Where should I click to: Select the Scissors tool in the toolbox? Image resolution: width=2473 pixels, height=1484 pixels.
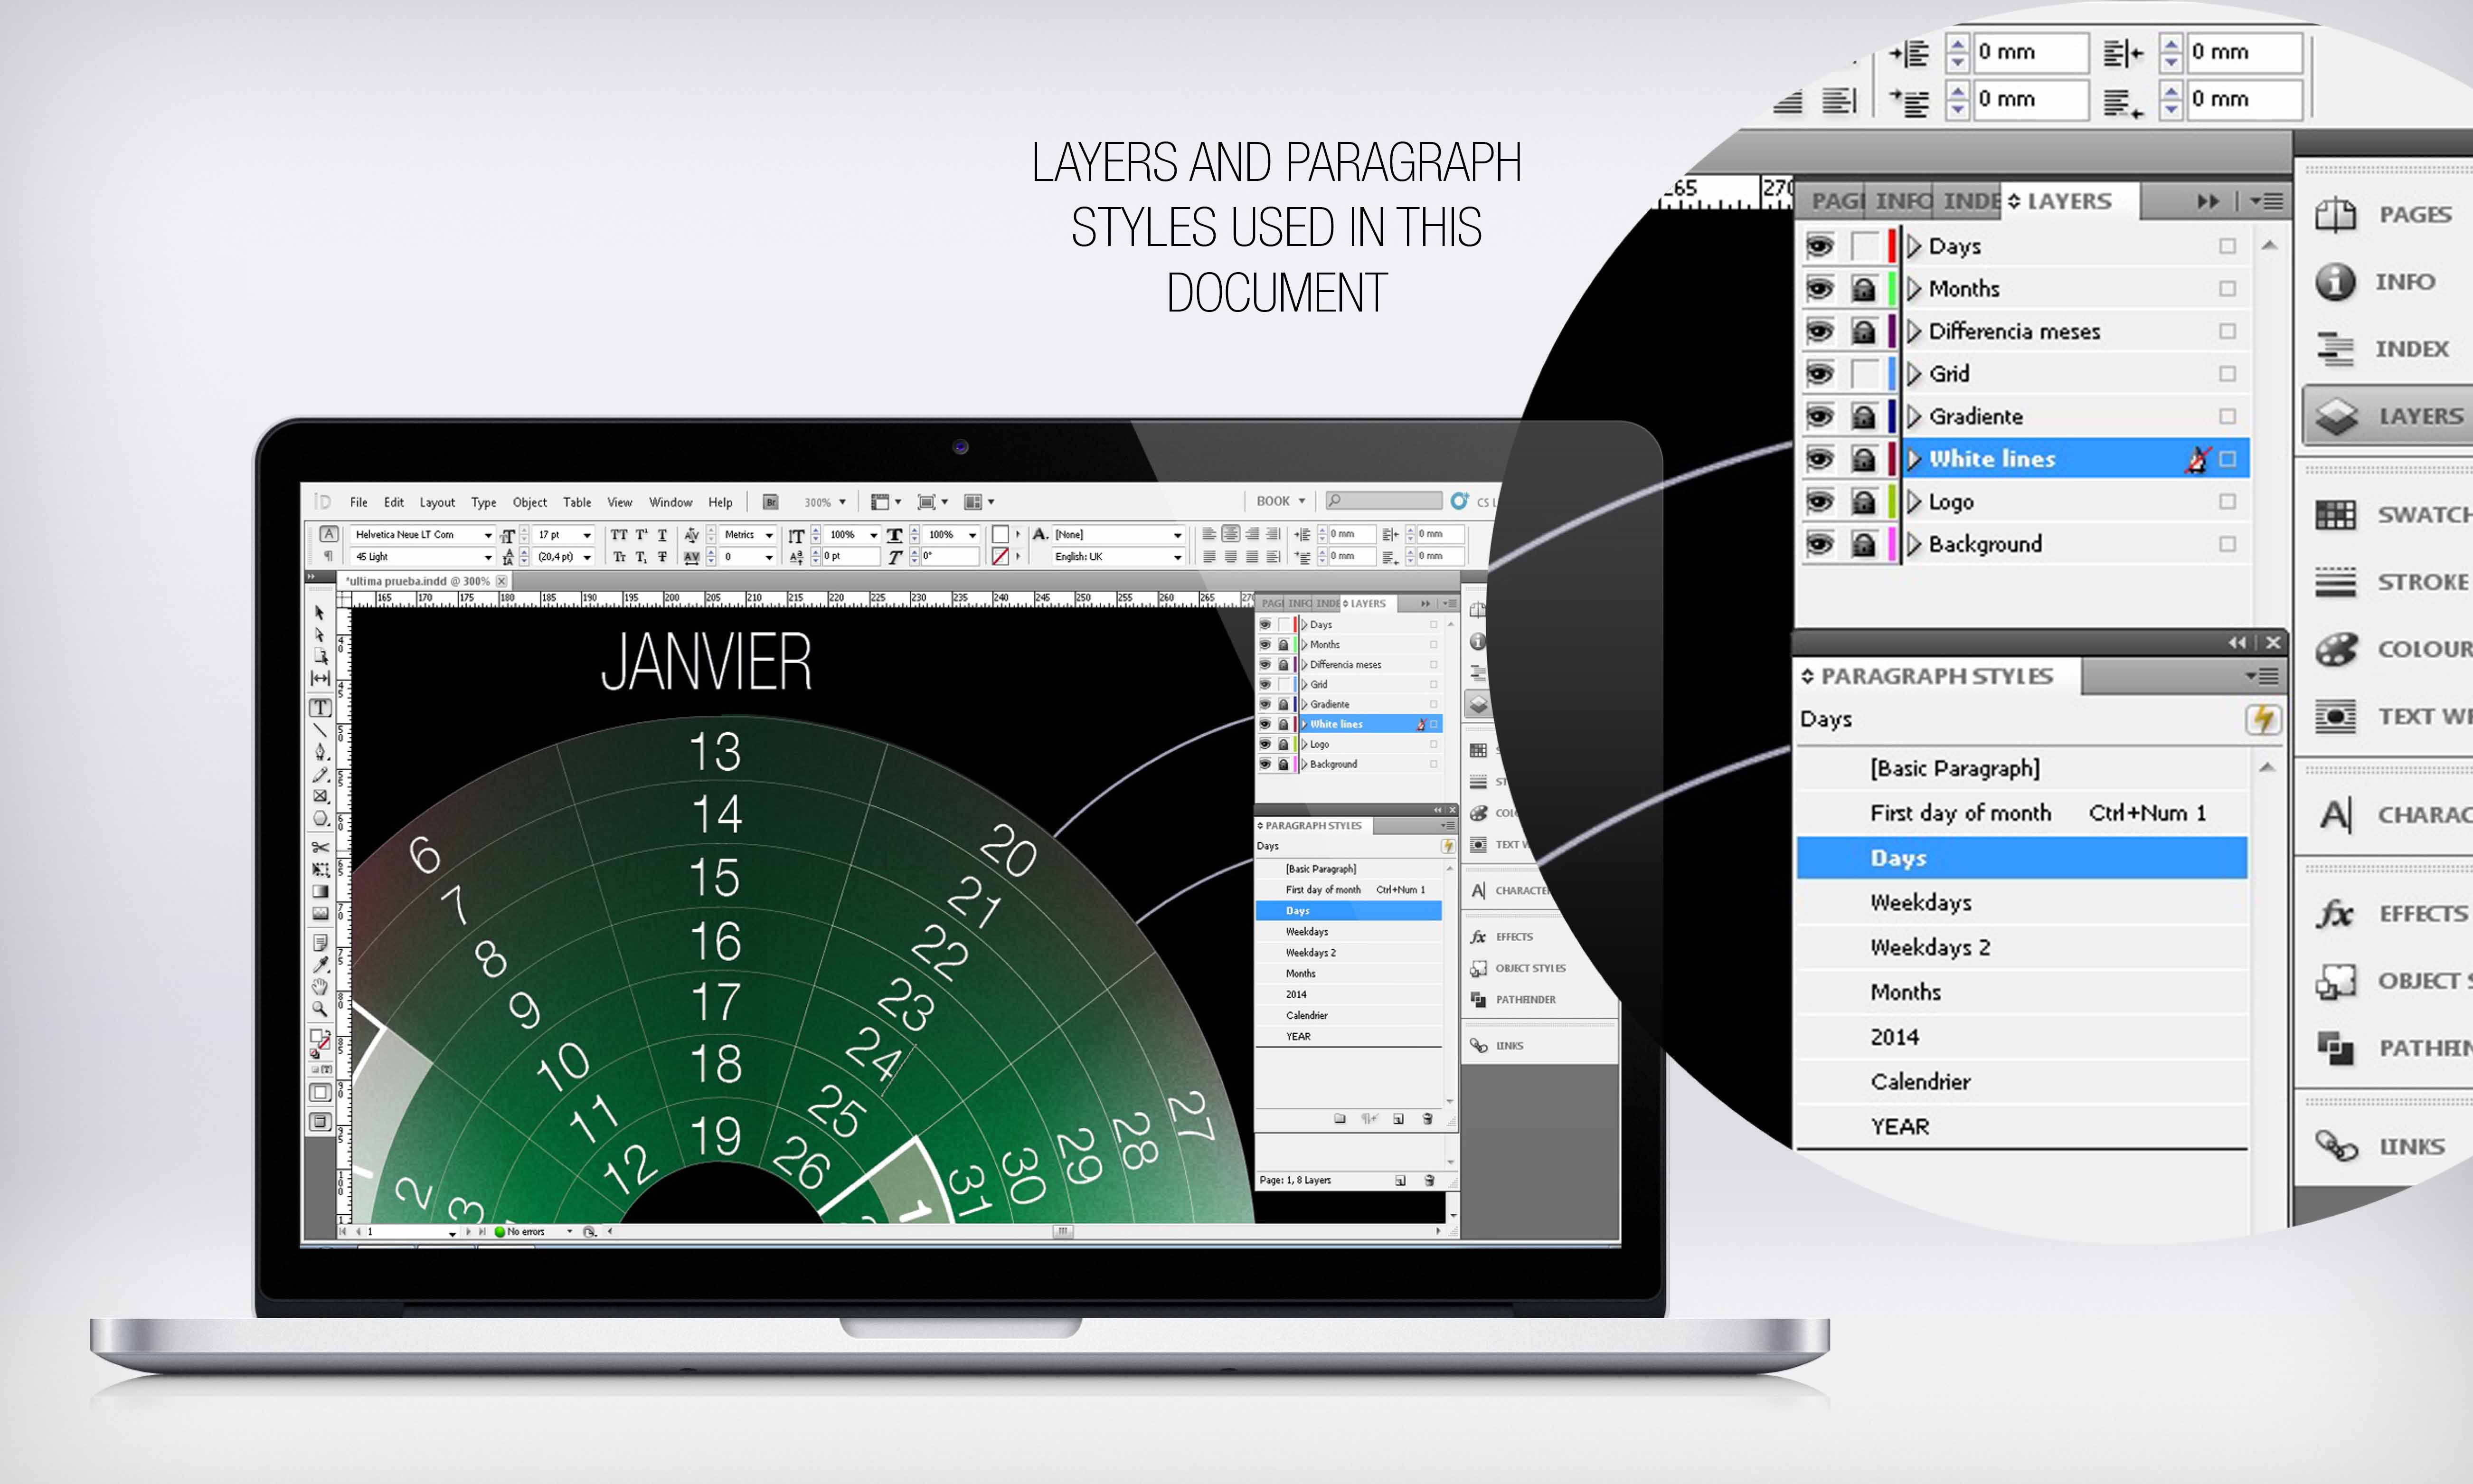[320, 847]
